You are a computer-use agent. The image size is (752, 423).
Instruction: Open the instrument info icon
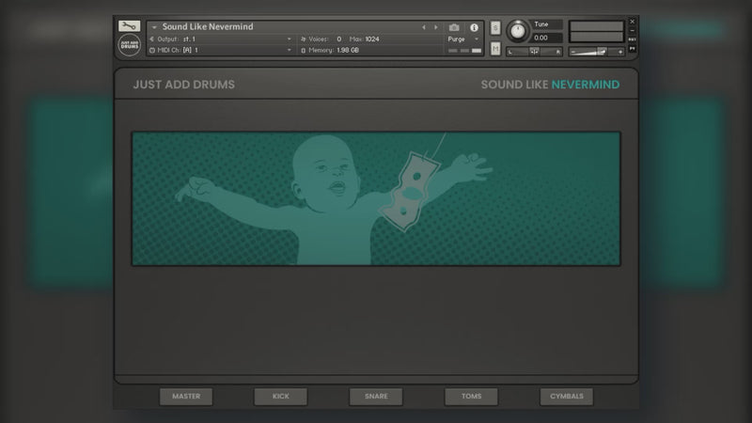(474, 27)
